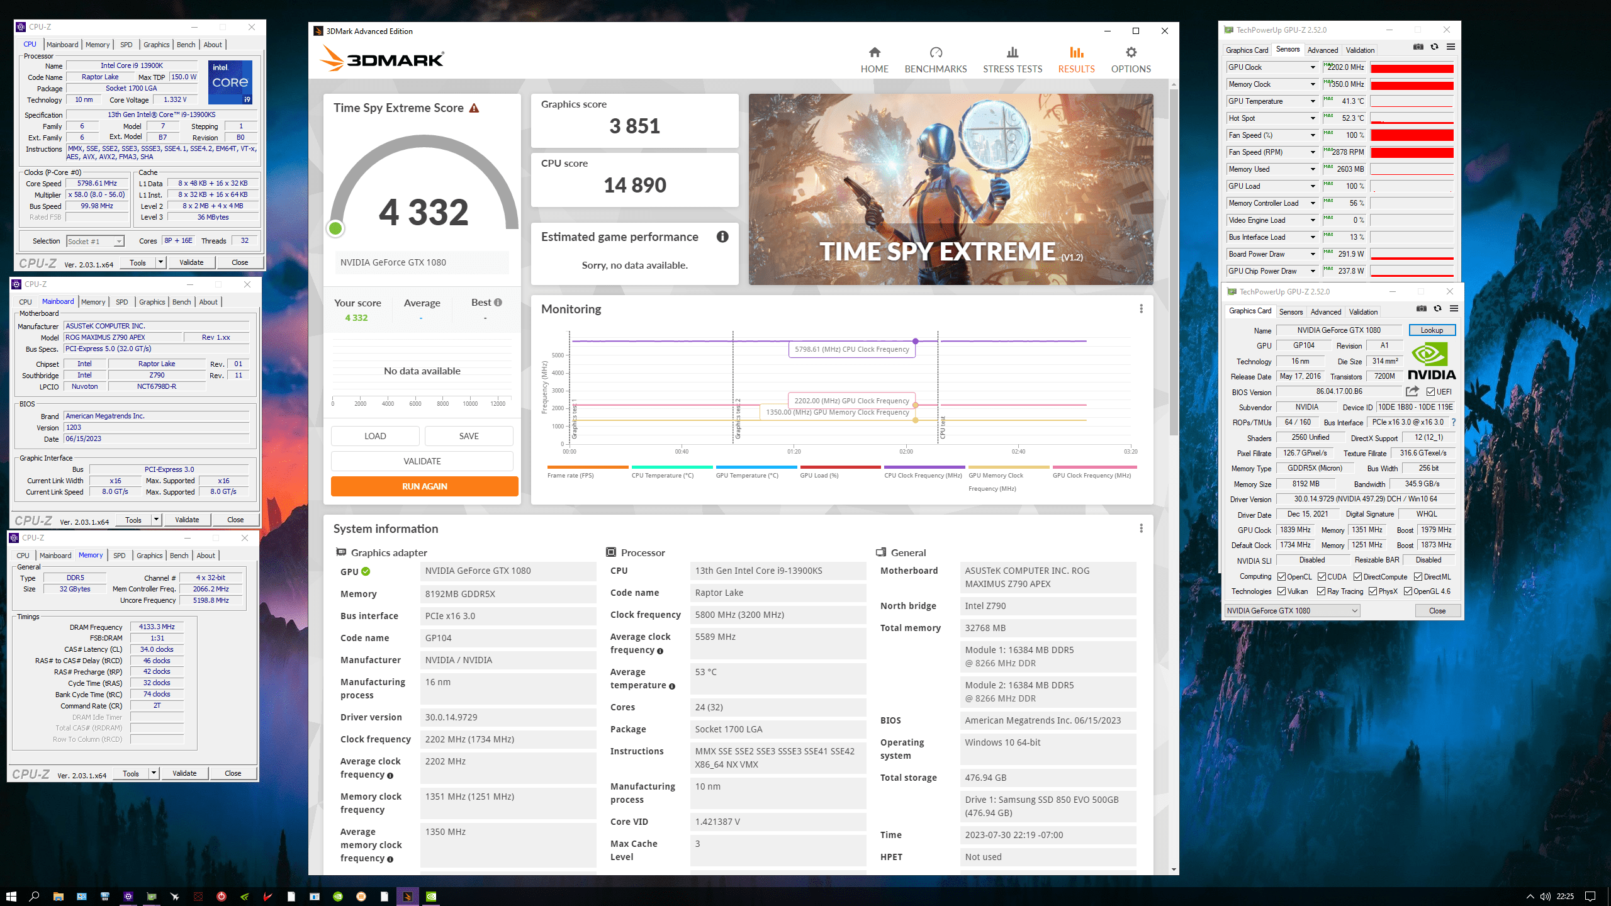Open the Validation tab in the GPU-Z Graphics Card window
Screen dimensions: 1611x906
1363,312
